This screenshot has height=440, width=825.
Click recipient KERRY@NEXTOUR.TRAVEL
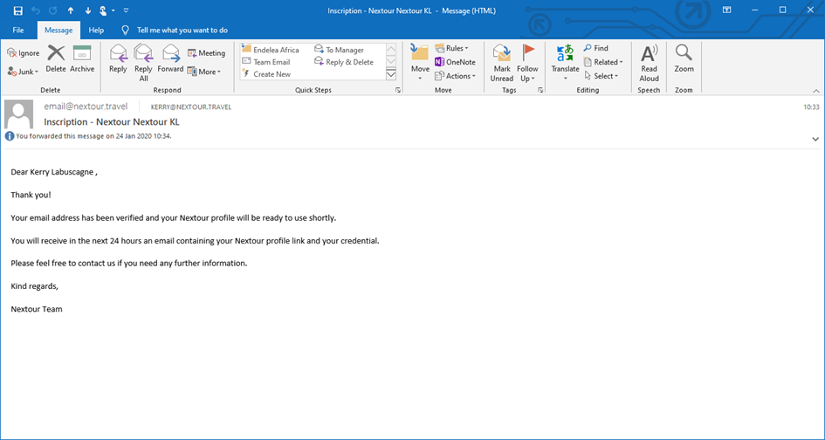(x=191, y=107)
